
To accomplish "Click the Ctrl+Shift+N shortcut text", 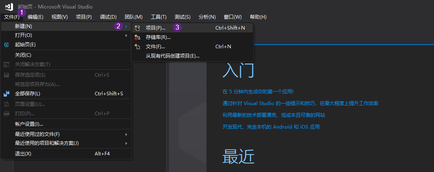I will 230,28.
